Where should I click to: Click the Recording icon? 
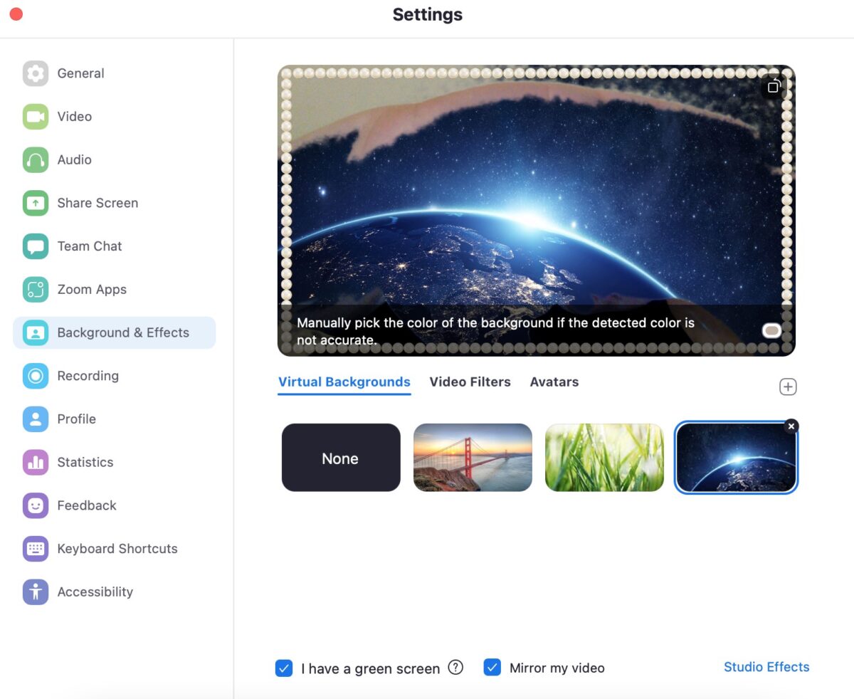[x=36, y=376]
